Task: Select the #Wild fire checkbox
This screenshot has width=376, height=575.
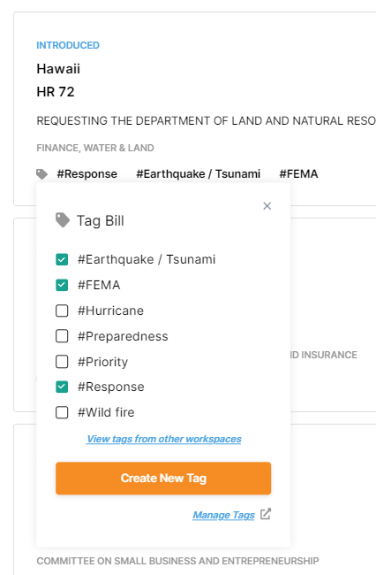Action: pyautogui.click(x=62, y=412)
